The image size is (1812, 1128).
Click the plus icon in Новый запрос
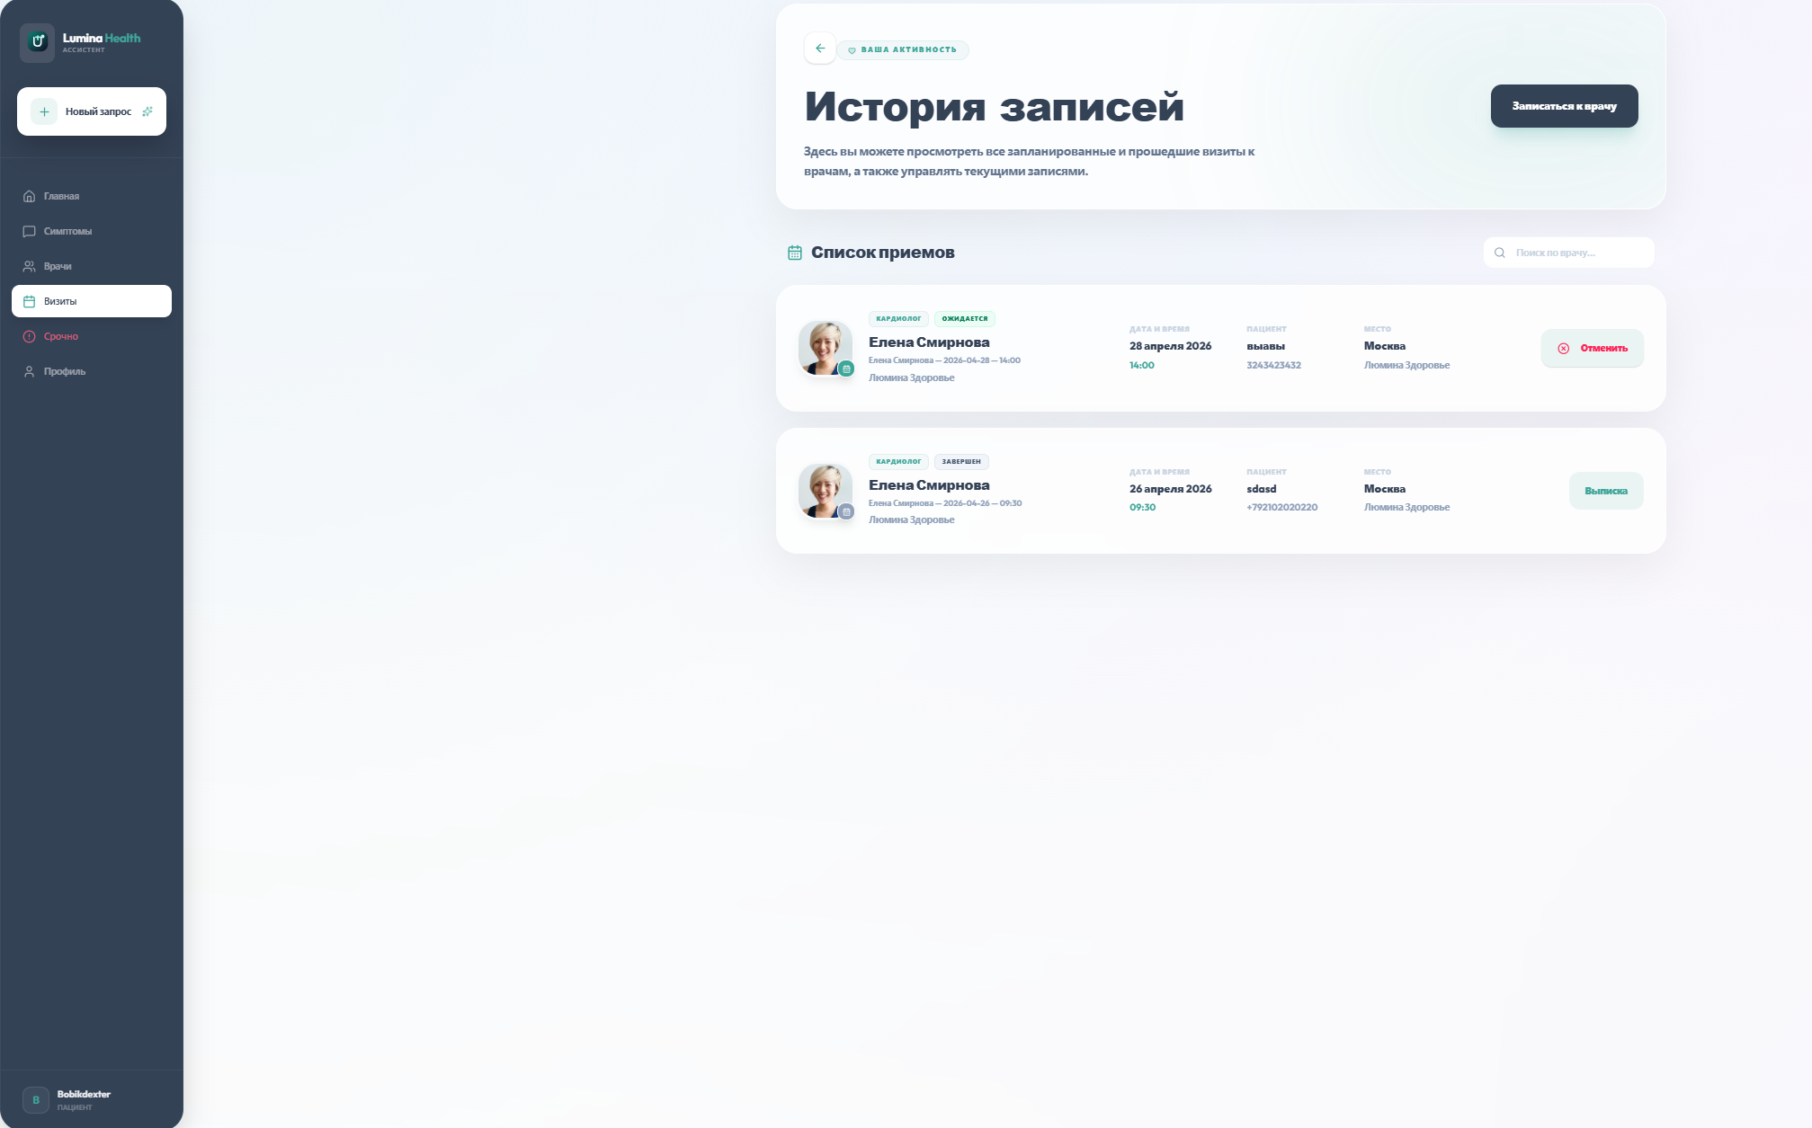pyautogui.click(x=43, y=111)
